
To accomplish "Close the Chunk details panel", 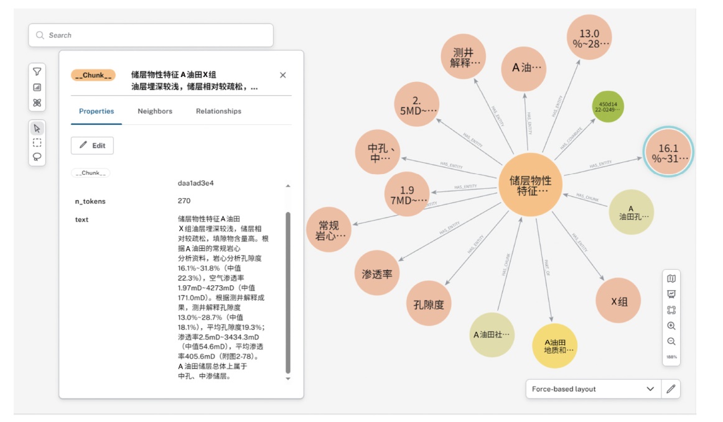I will 282,75.
